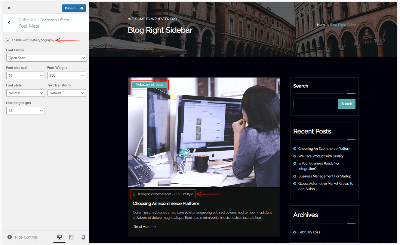Viewport: 400px width, 245px height.
Task: Open publish settings gear icon
Action: (x=82, y=8)
